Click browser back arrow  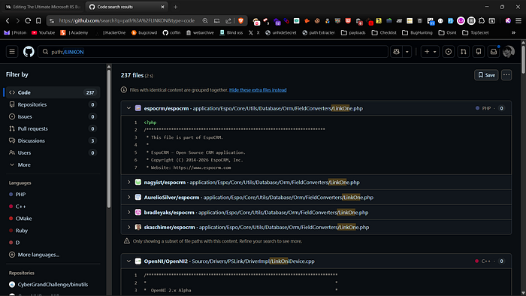(8, 21)
